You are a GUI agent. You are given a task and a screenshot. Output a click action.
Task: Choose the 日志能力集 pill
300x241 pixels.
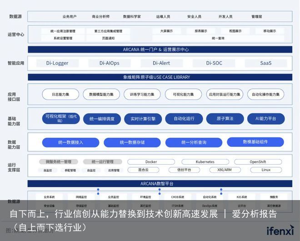tap(60, 94)
